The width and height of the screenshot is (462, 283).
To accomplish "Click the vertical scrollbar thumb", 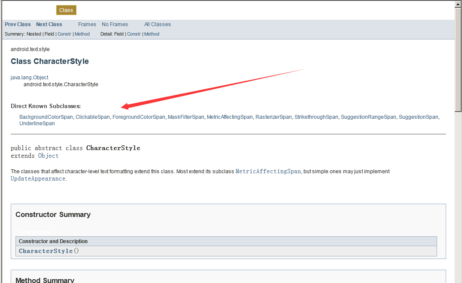I will pos(458,60).
